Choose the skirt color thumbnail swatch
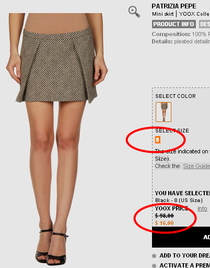 (164, 112)
